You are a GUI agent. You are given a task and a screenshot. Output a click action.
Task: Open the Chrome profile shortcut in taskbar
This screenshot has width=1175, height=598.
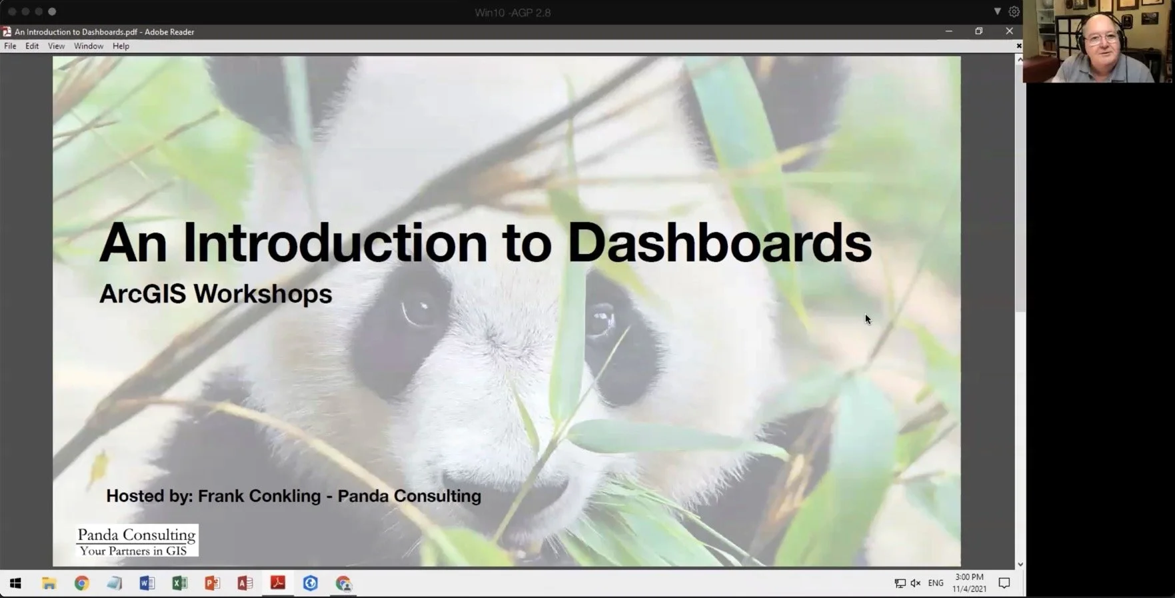(x=343, y=583)
